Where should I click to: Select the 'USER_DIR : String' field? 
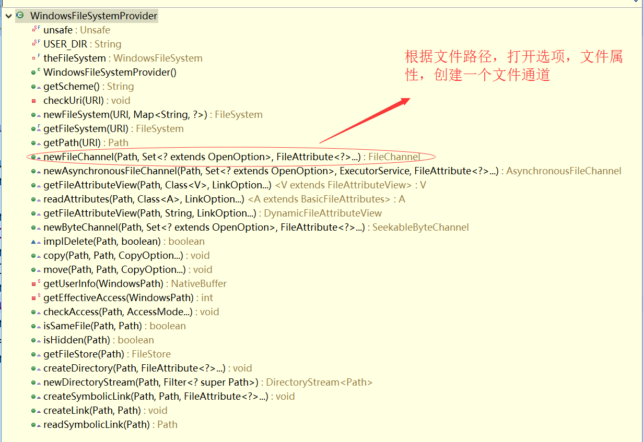coord(83,44)
